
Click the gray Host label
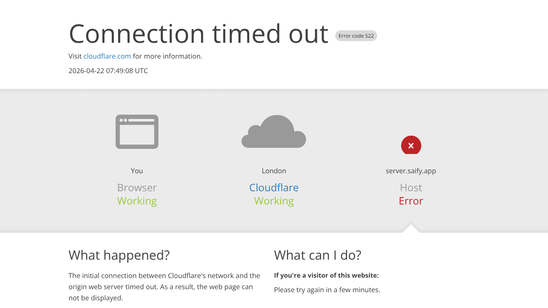411,187
